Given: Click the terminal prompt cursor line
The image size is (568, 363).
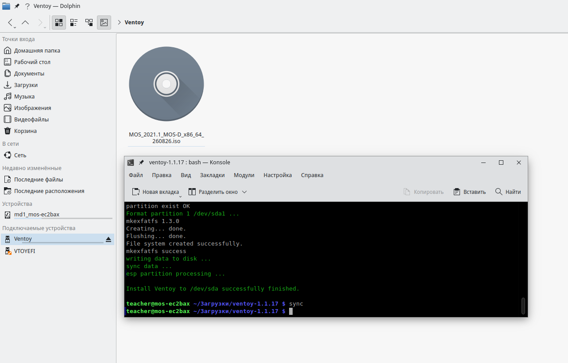Looking at the screenshot, I should click(209, 311).
